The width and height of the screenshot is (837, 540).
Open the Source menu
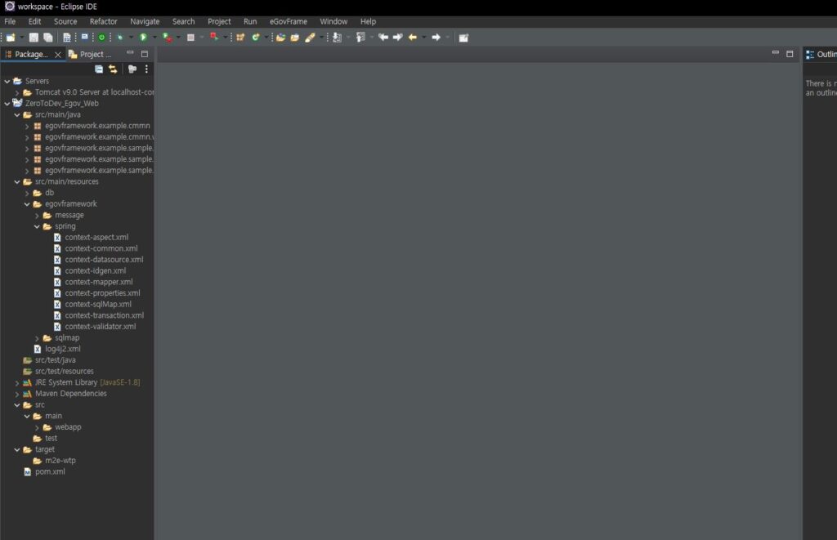coord(65,21)
